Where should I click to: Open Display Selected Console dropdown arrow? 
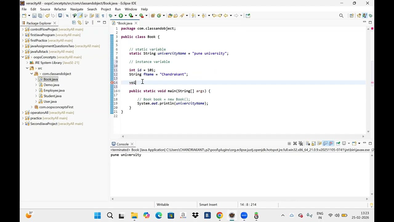349,143
